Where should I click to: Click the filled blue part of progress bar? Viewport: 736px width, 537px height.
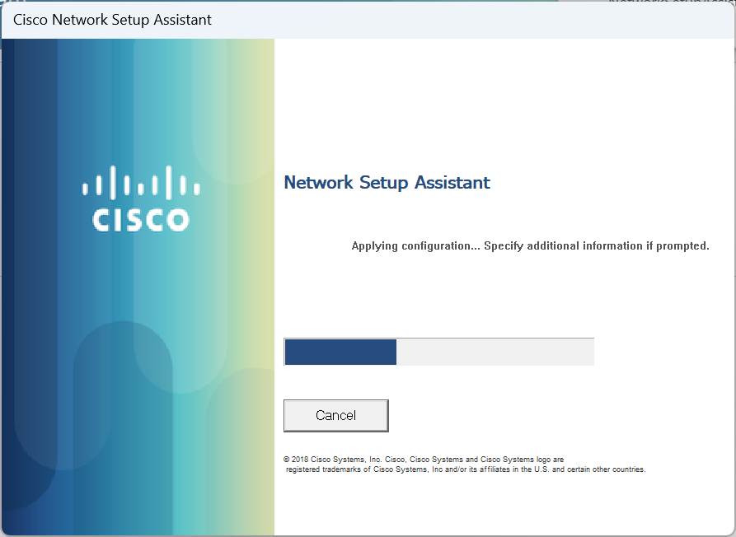(340, 352)
